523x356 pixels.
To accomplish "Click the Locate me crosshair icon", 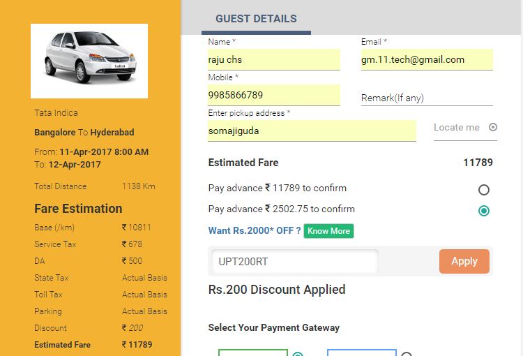I will click(493, 127).
